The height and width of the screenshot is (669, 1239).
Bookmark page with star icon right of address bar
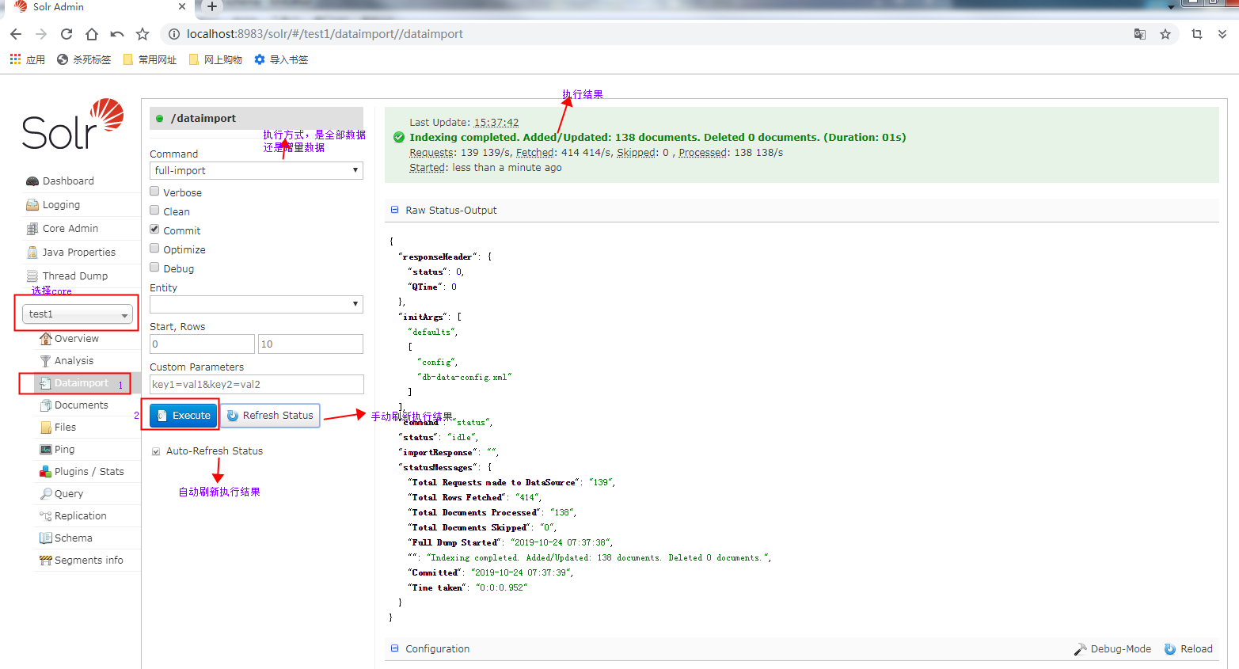[x=1165, y=34]
